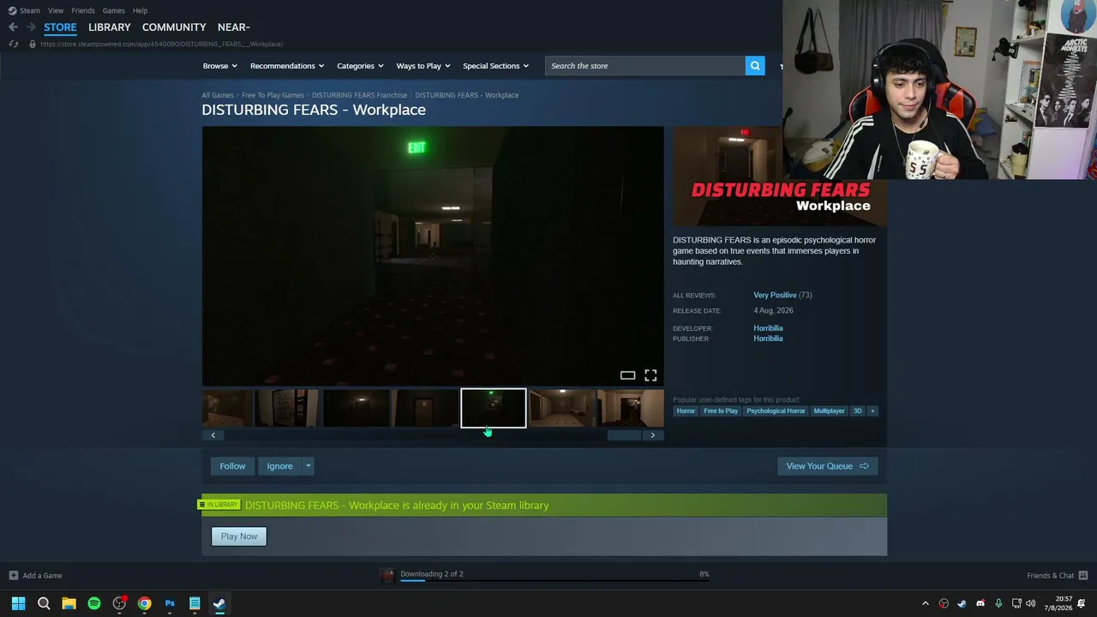Expand the Browse dropdown
The height and width of the screenshot is (617, 1097).
(x=219, y=66)
